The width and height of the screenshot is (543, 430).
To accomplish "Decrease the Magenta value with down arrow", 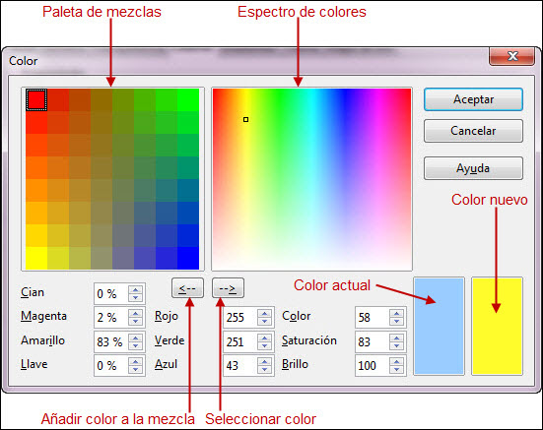I will [x=135, y=321].
